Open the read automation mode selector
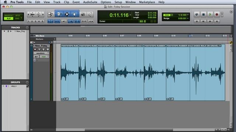This screenshot has width=236, height=132. 44,56
